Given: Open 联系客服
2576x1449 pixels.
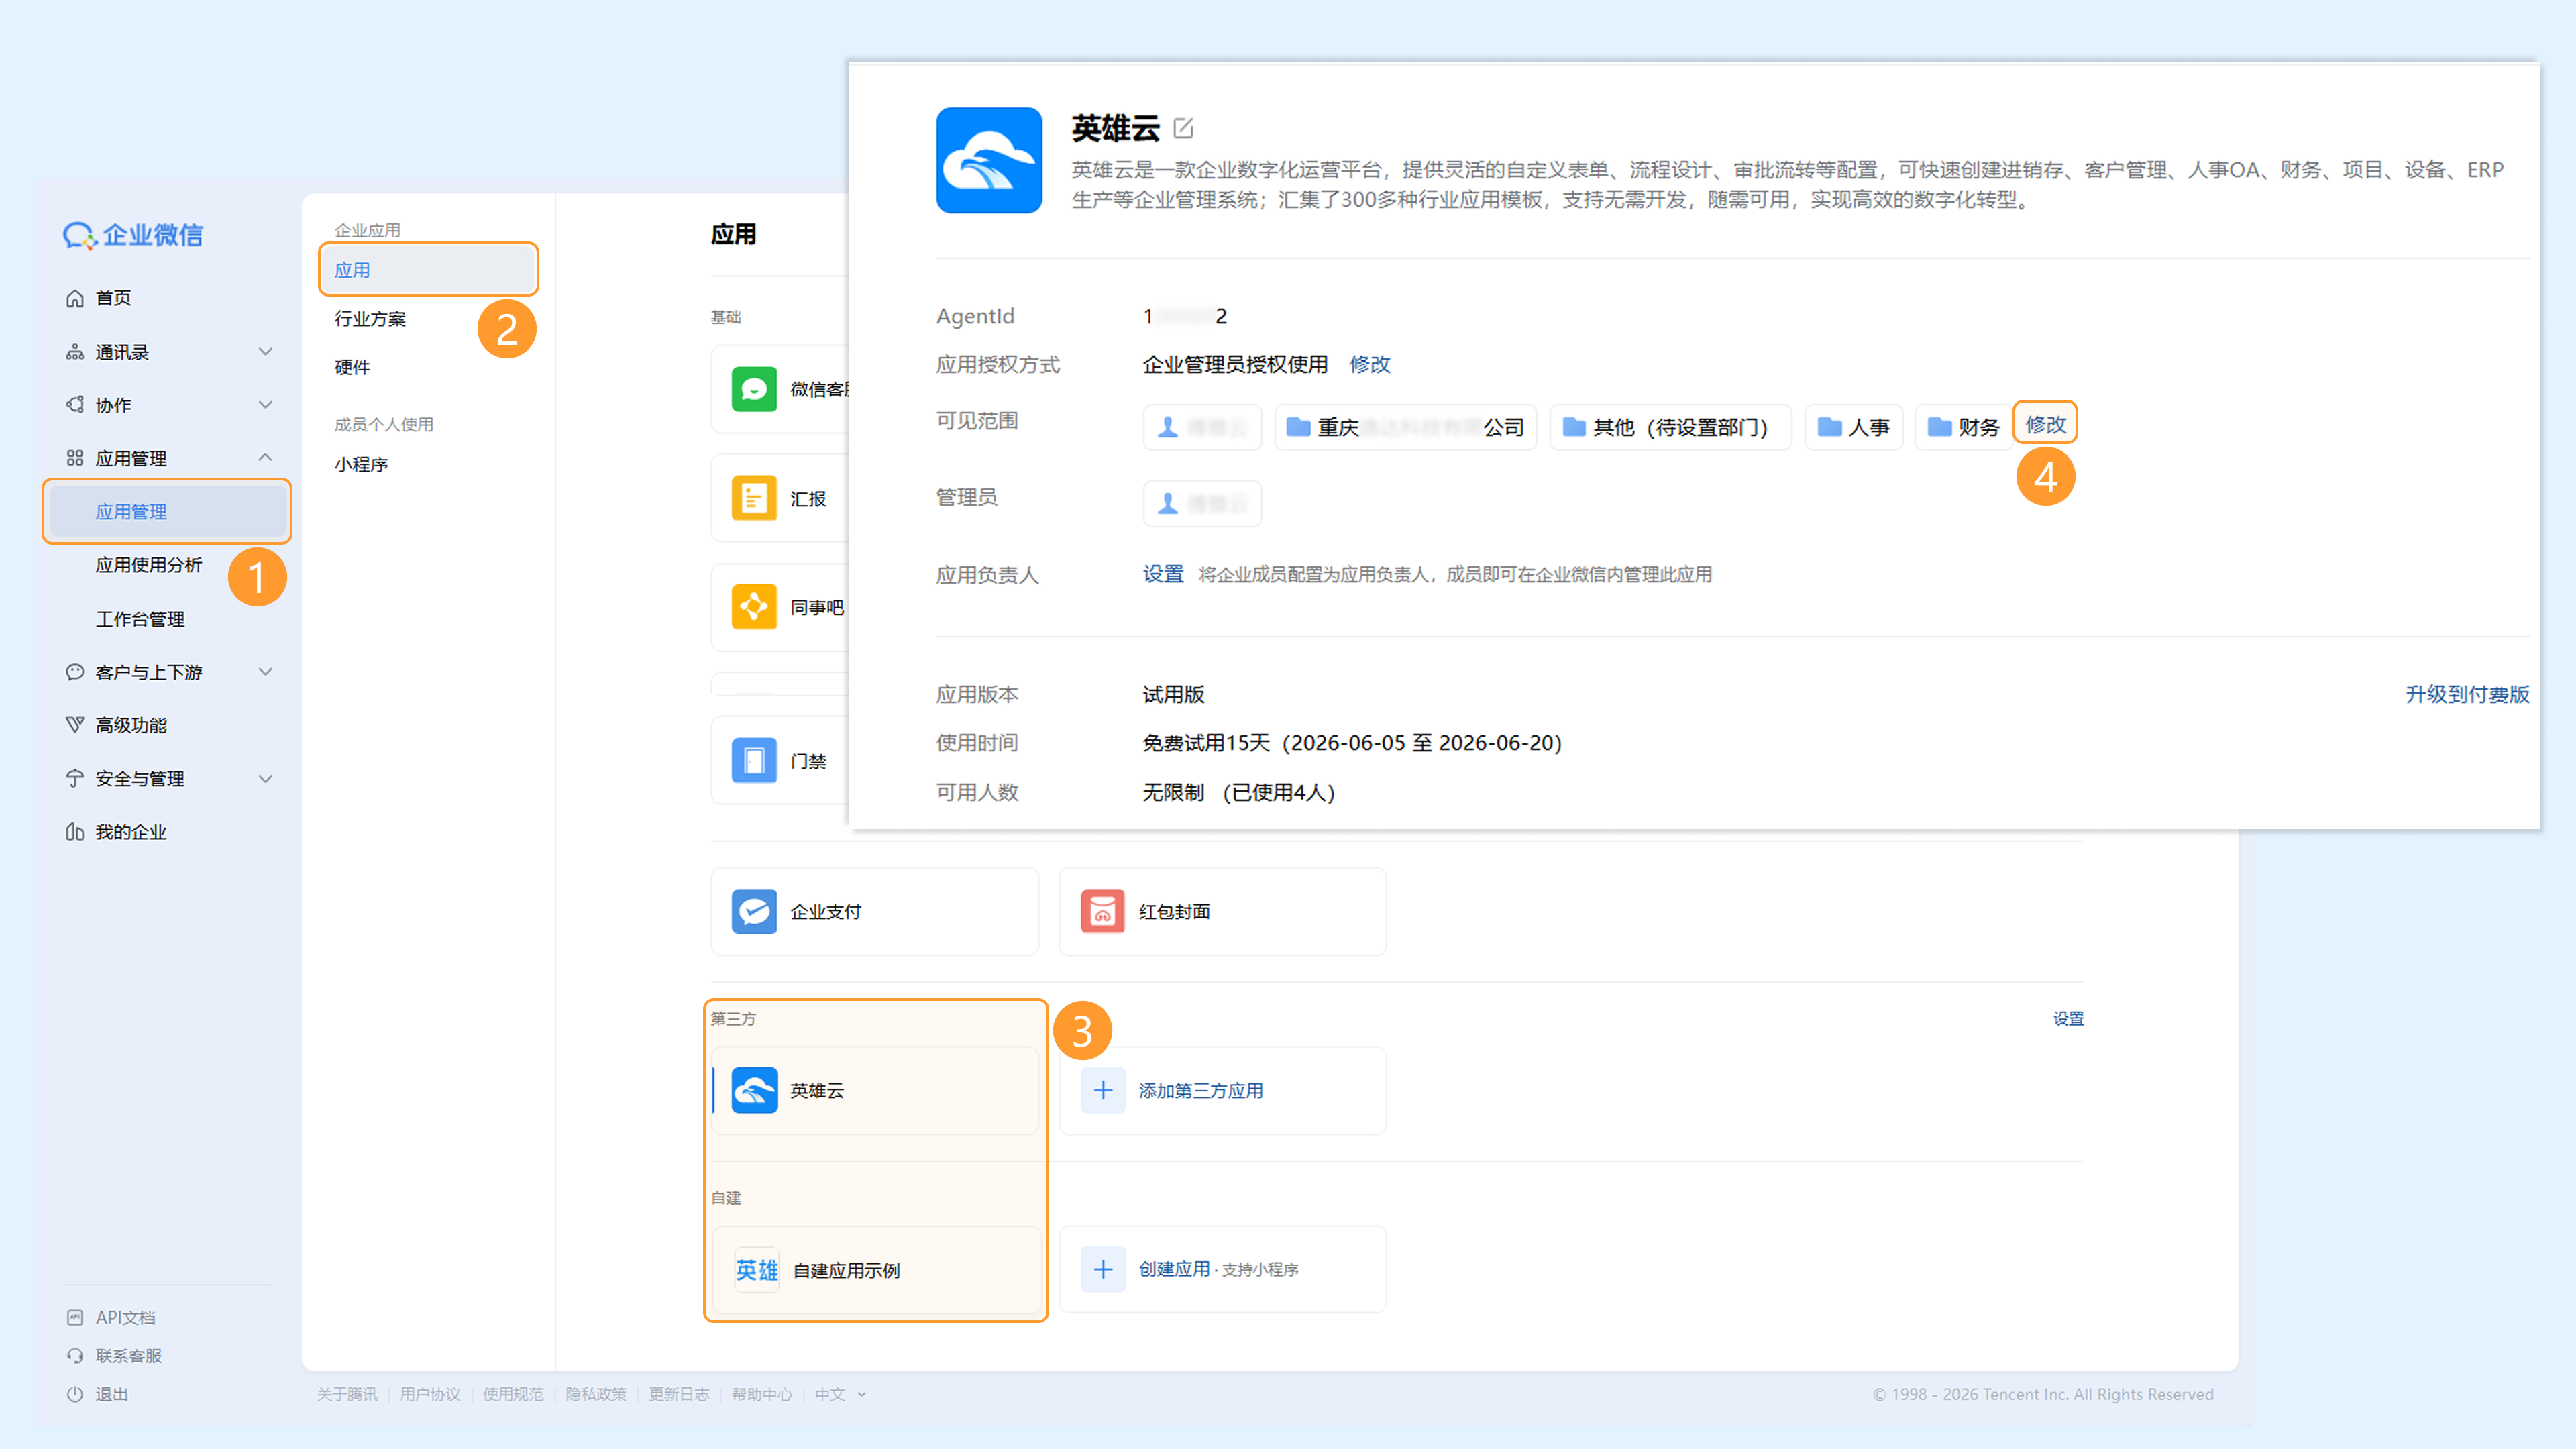Looking at the screenshot, I should [x=128, y=1356].
